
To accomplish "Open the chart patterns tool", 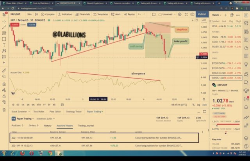I will pyautogui.click(x=4, y=51).
